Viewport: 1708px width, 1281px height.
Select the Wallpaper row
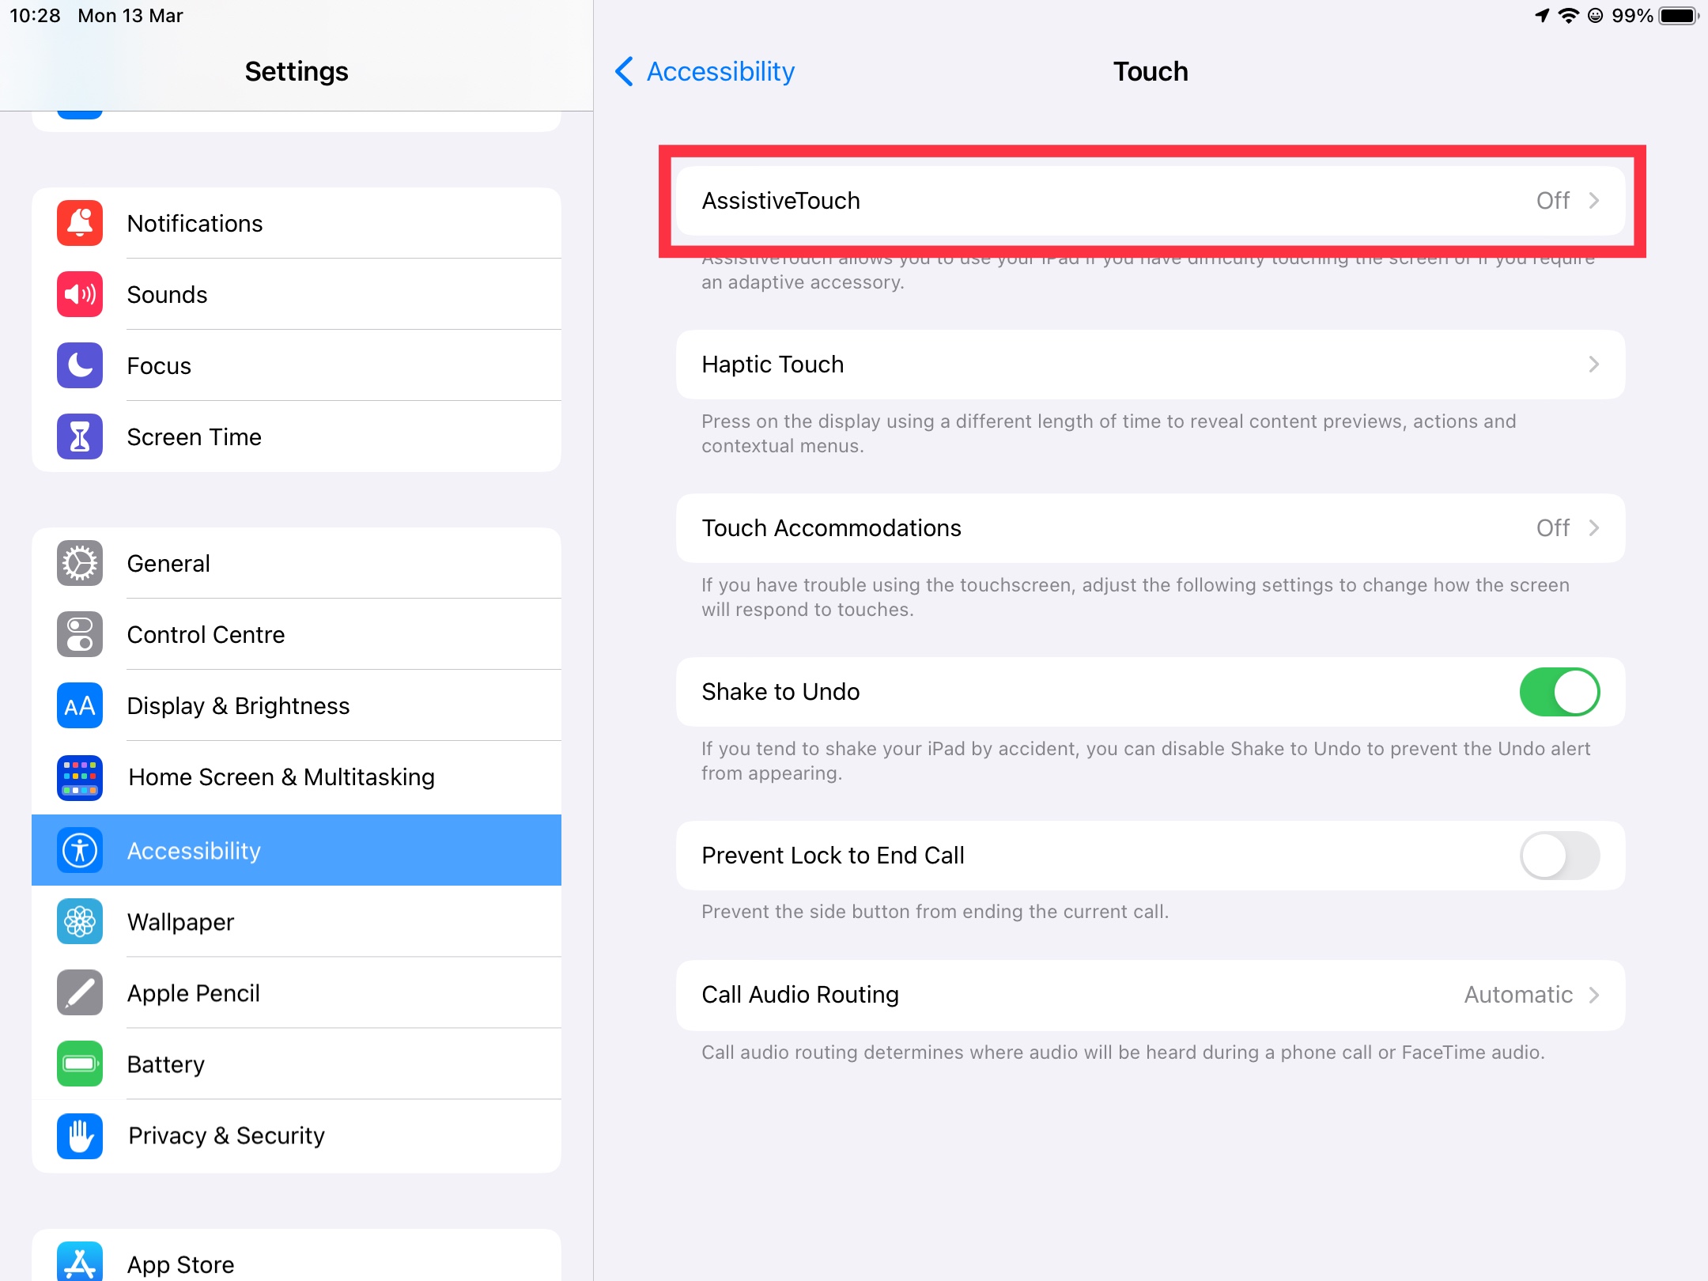(x=180, y=922)
